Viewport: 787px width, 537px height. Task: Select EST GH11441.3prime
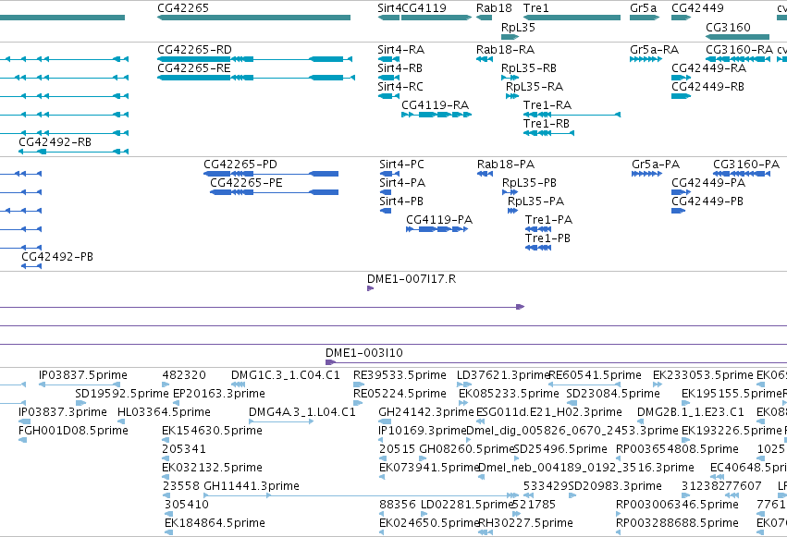coord(361,495)
